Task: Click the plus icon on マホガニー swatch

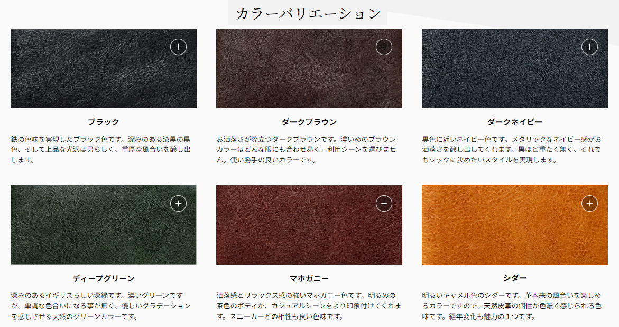Action: pos(384,203)
